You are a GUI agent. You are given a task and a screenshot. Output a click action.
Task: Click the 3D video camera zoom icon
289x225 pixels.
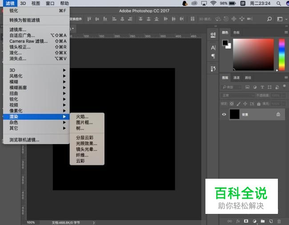tap(250, 19)
